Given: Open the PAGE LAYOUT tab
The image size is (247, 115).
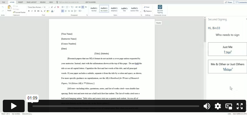Looking at the screenshot, I should pyautogui.click(x=31, y=2).
